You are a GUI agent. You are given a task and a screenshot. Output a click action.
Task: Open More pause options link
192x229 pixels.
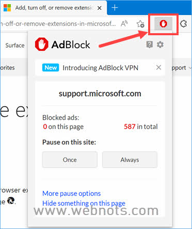tap(72, 193)
